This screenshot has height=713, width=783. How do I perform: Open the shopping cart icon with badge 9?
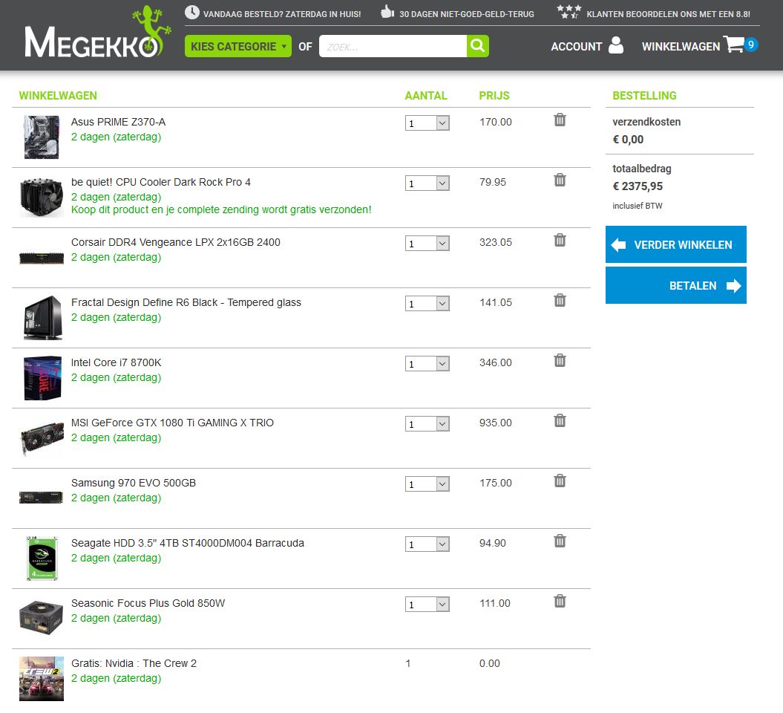[741, 45]
